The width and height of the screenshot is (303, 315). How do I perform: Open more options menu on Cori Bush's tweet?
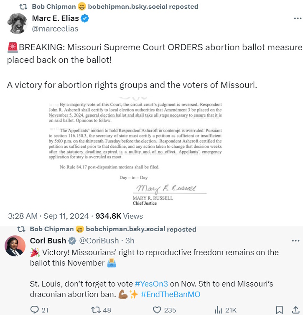[295, 240]
